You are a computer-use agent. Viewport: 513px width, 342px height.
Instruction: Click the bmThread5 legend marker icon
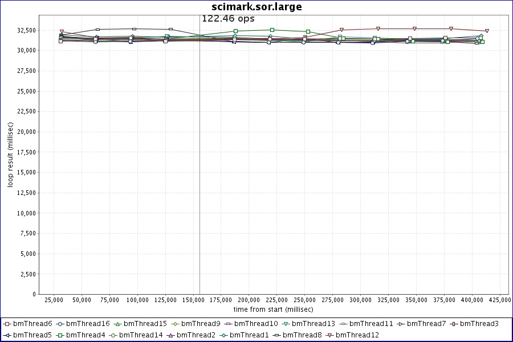tap(7, 335)
